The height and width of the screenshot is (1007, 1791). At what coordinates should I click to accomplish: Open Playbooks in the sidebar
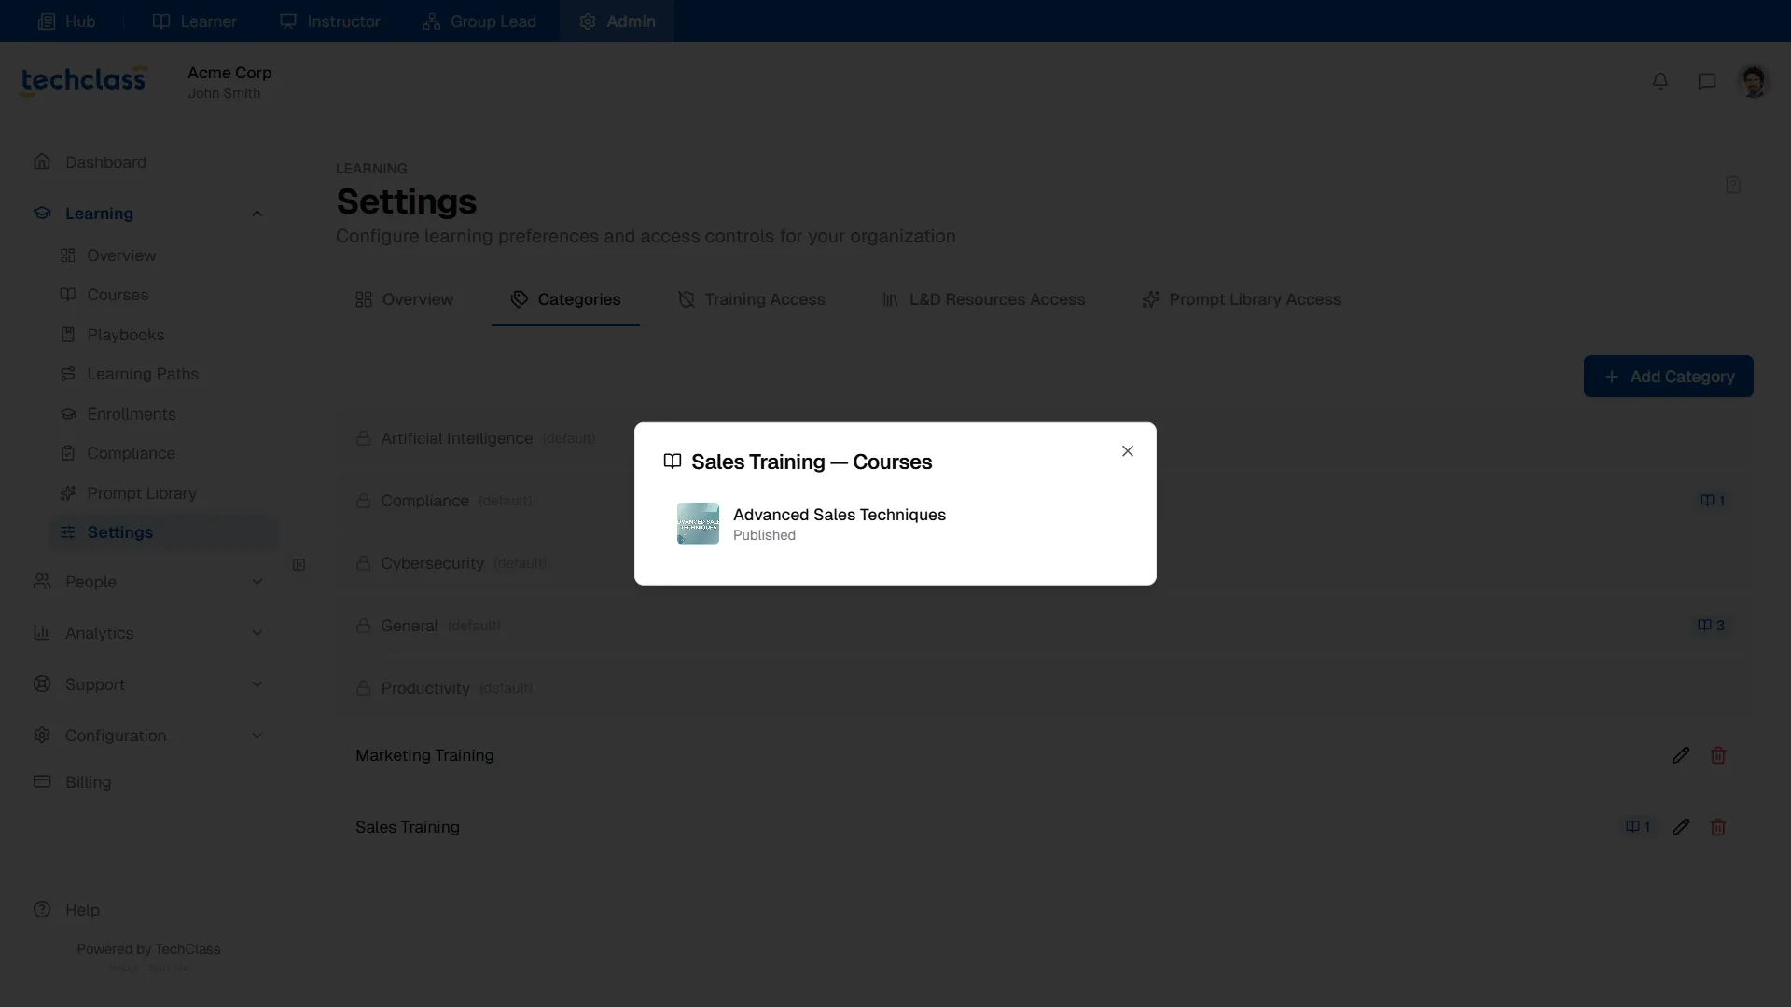pyautogui.click(x=125, y=335)
